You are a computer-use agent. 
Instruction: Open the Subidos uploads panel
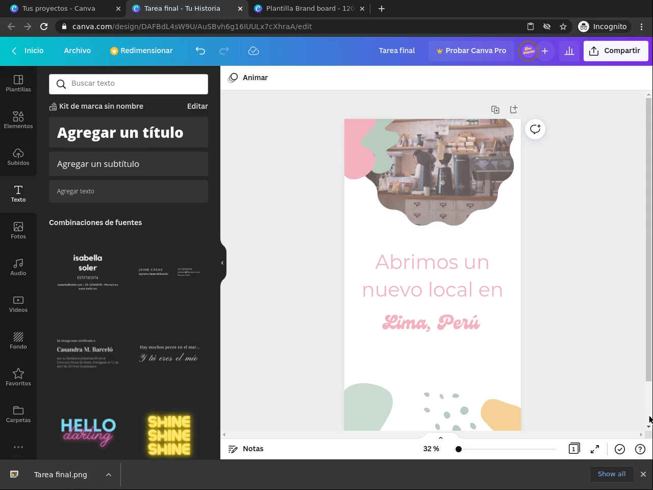pos(18,157)
